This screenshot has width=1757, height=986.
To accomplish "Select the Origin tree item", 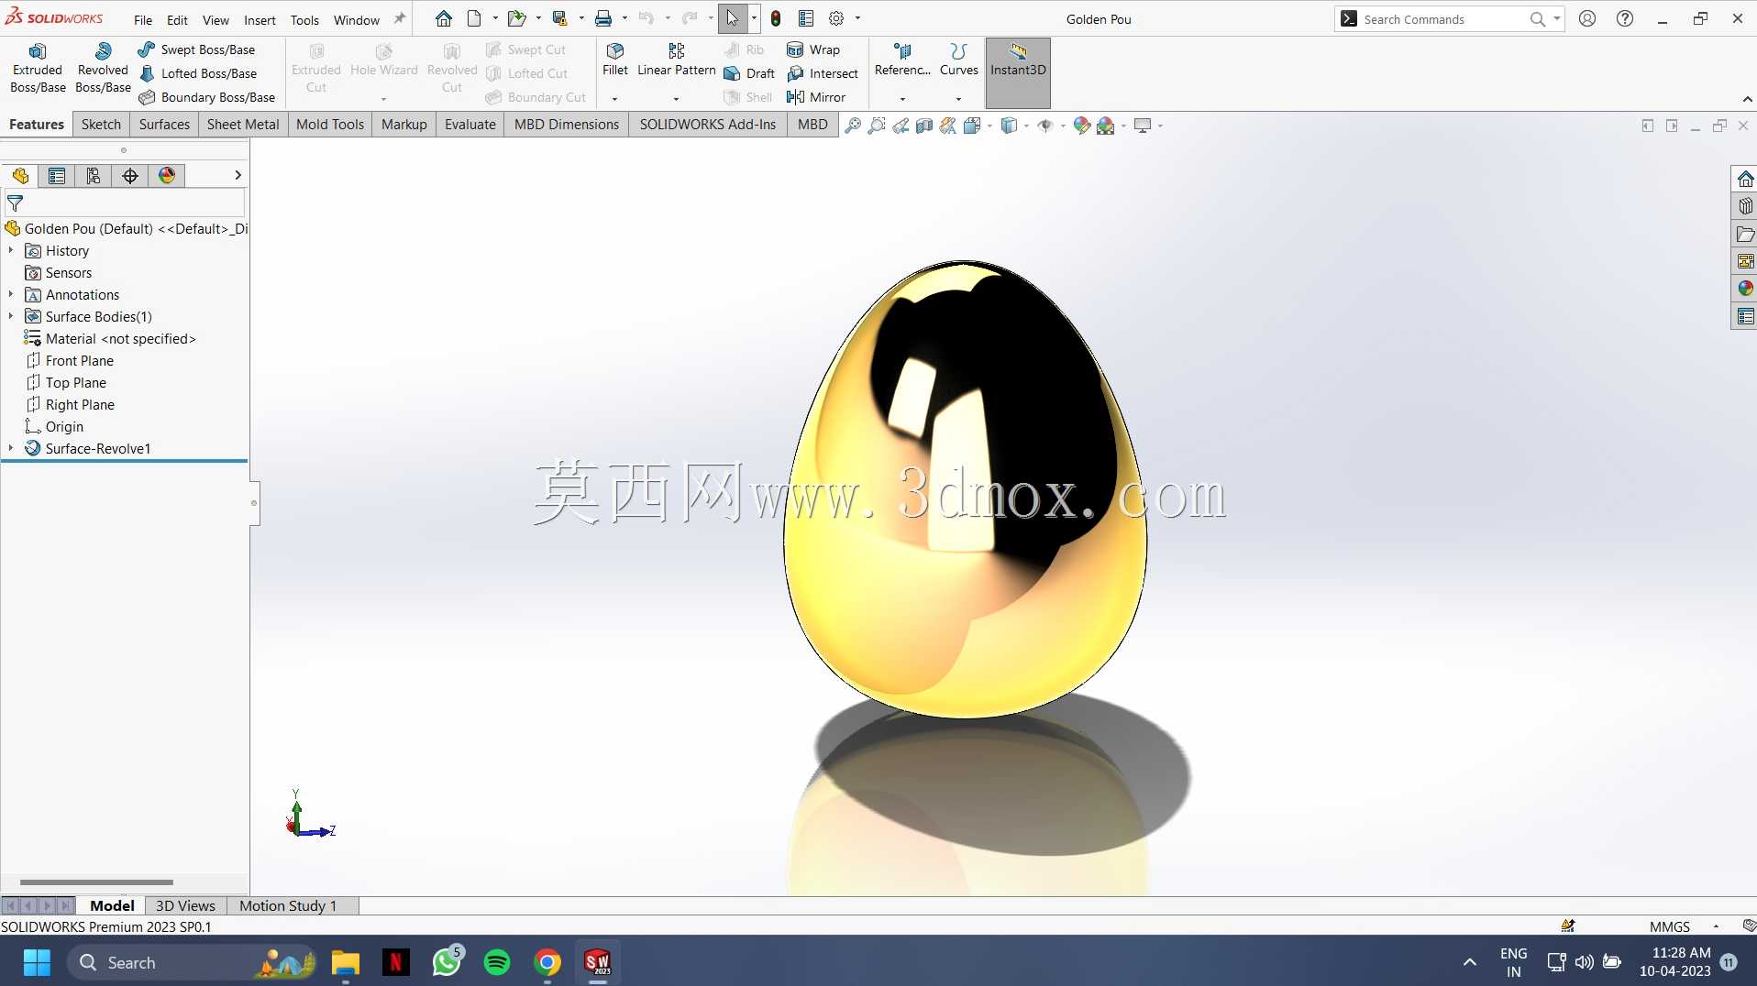I will (54, 426).
